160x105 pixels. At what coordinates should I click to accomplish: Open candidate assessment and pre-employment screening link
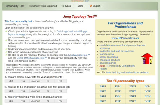point(122,47)
